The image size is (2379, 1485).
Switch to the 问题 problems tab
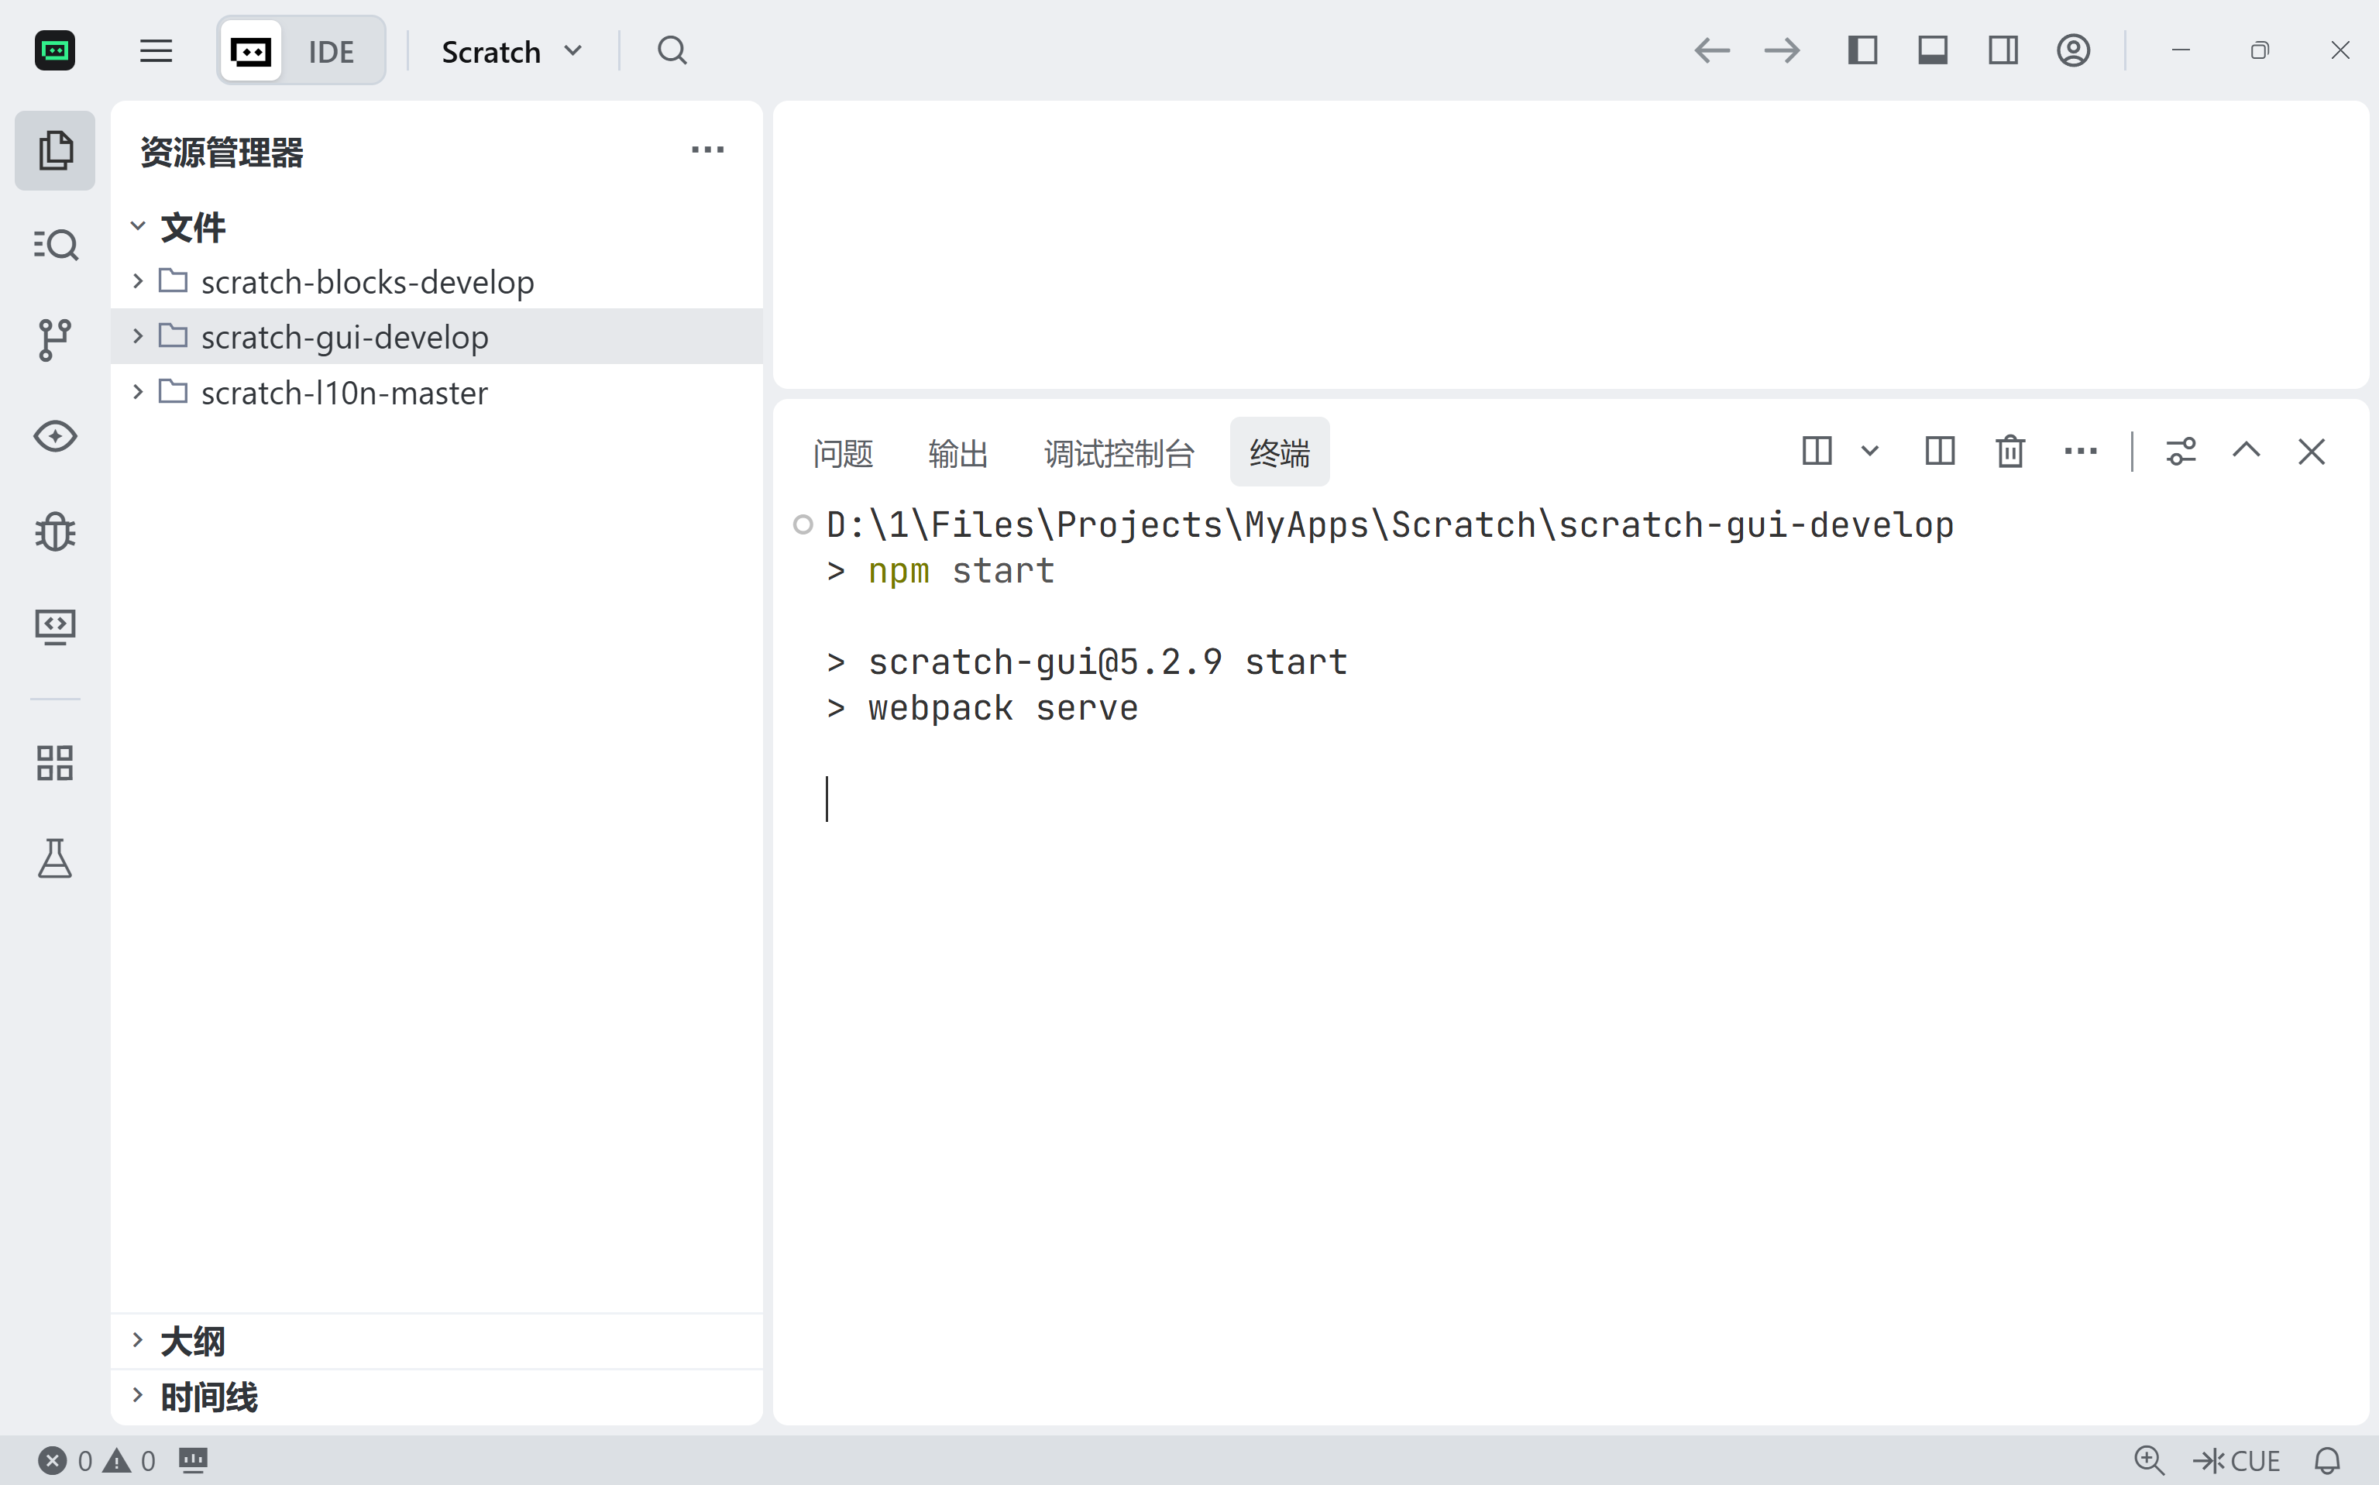tap(843, 452)
